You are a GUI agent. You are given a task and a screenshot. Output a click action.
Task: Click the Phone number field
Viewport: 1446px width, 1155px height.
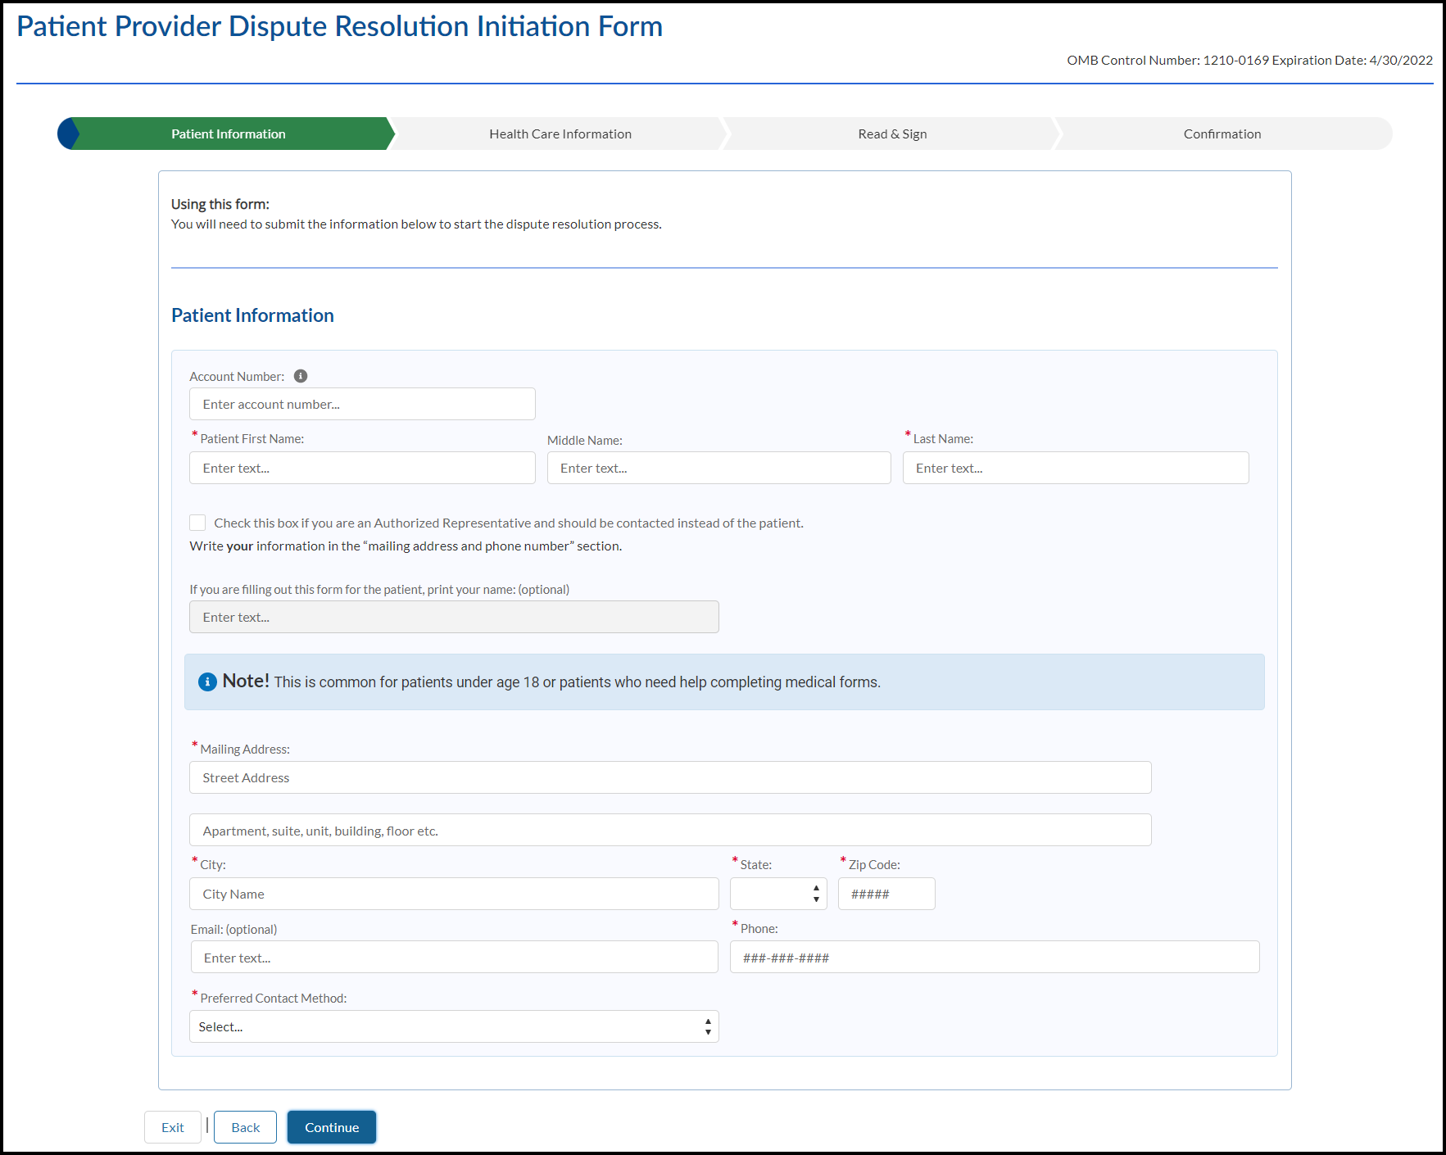pyautogui.click(x=994, y=957)
